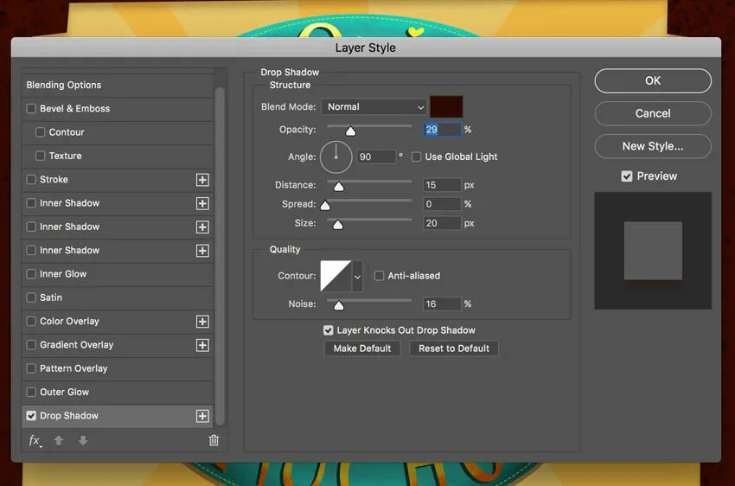Toggle Use Global Light checkbox
735x486 pixels.
[416, 157]
